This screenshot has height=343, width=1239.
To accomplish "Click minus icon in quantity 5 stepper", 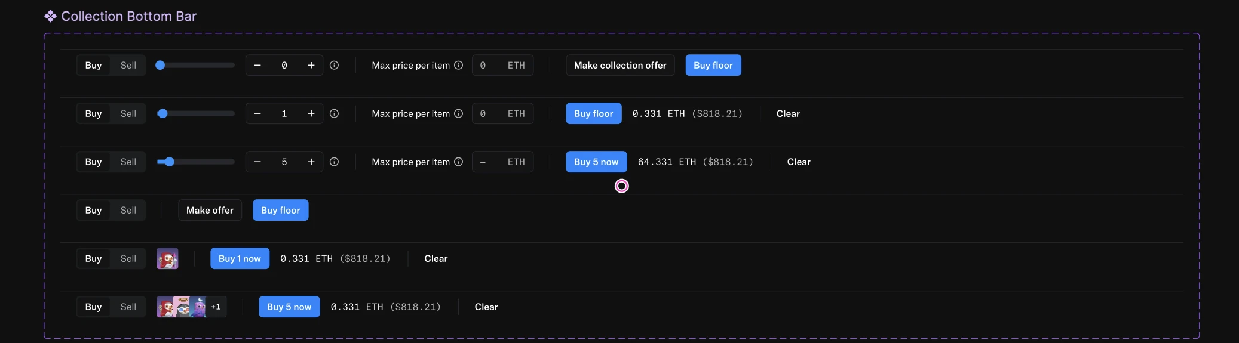I will click(x=257, y=162).
